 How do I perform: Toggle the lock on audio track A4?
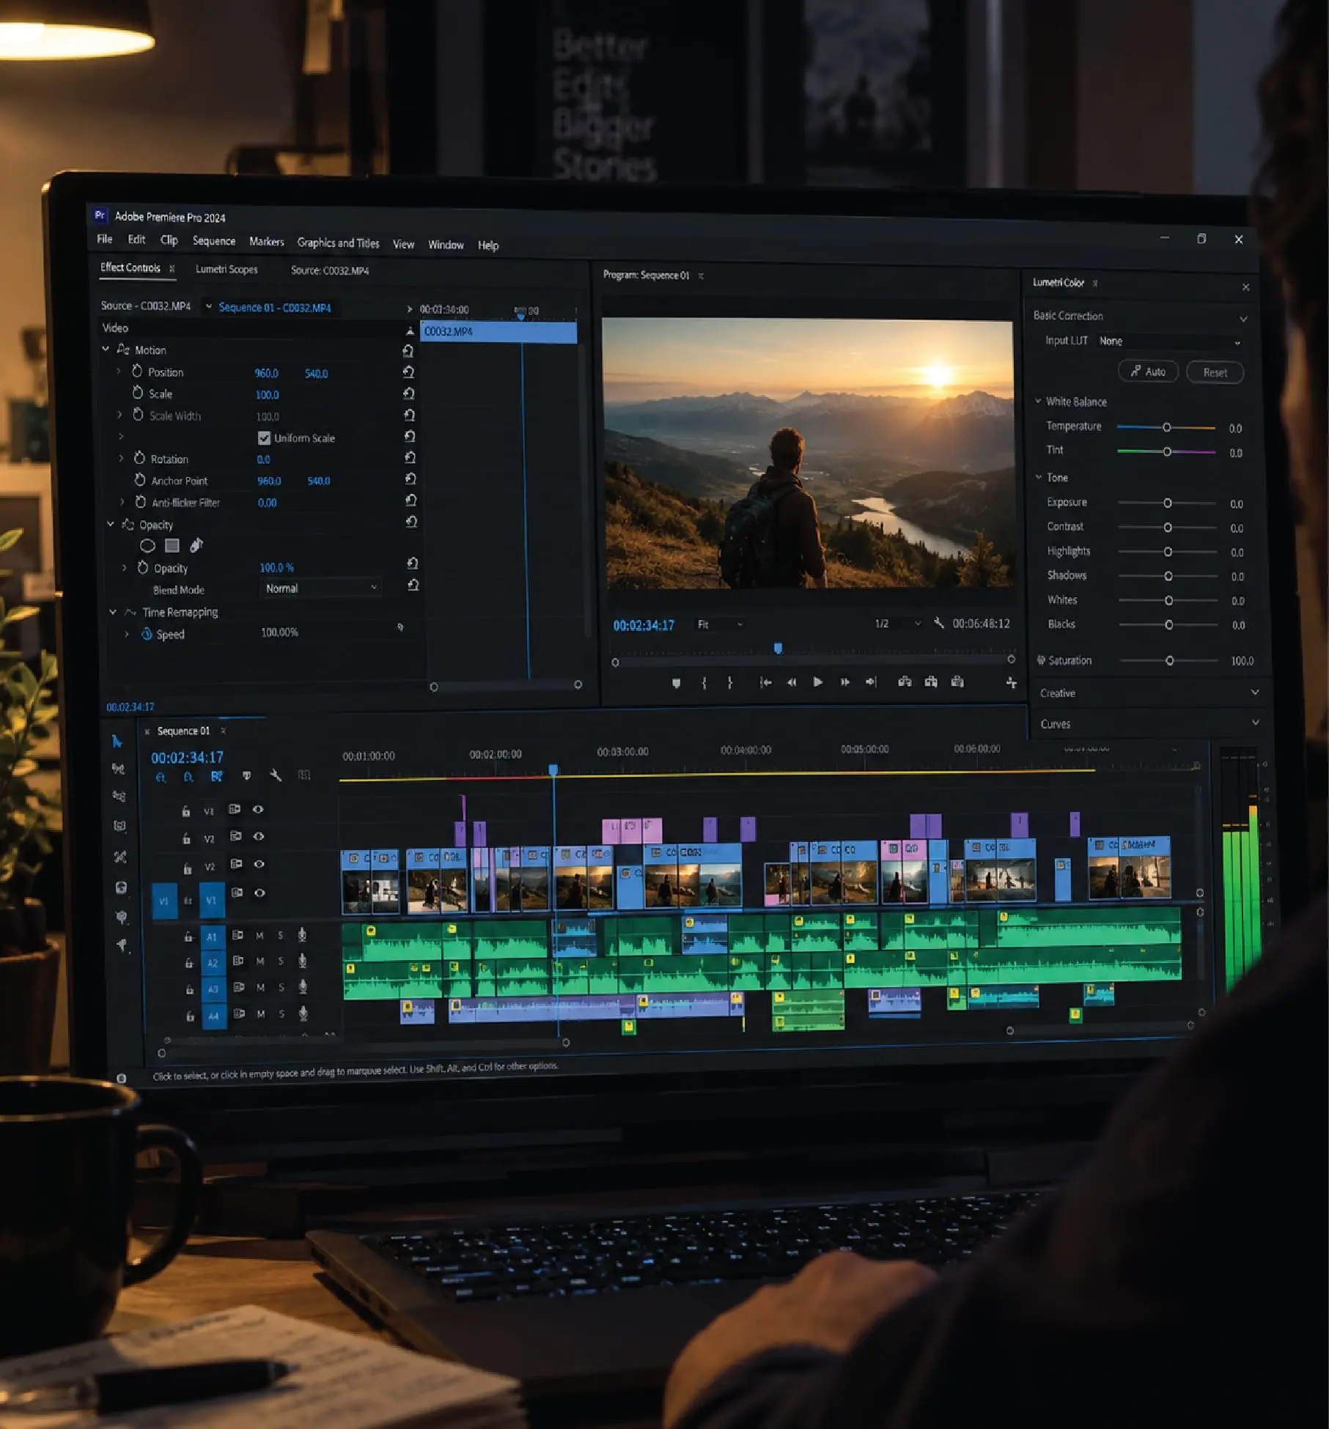[x=190, y=1016]
